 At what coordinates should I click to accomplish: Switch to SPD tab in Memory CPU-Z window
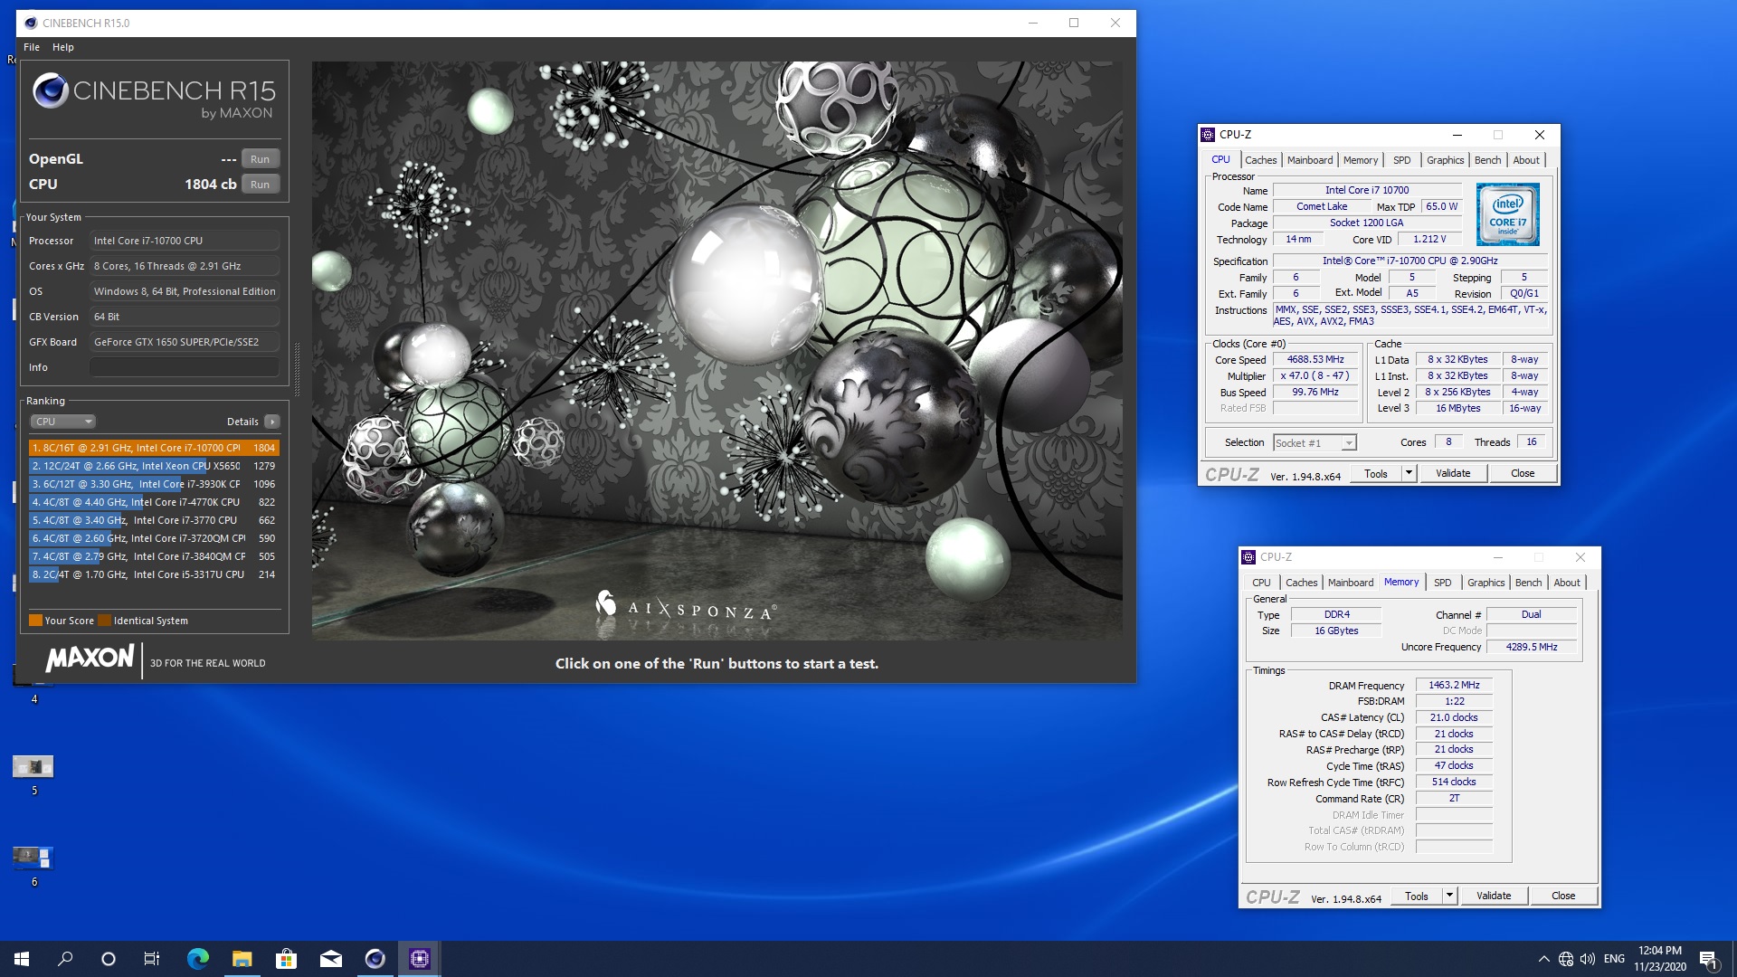pos(1442,583)
